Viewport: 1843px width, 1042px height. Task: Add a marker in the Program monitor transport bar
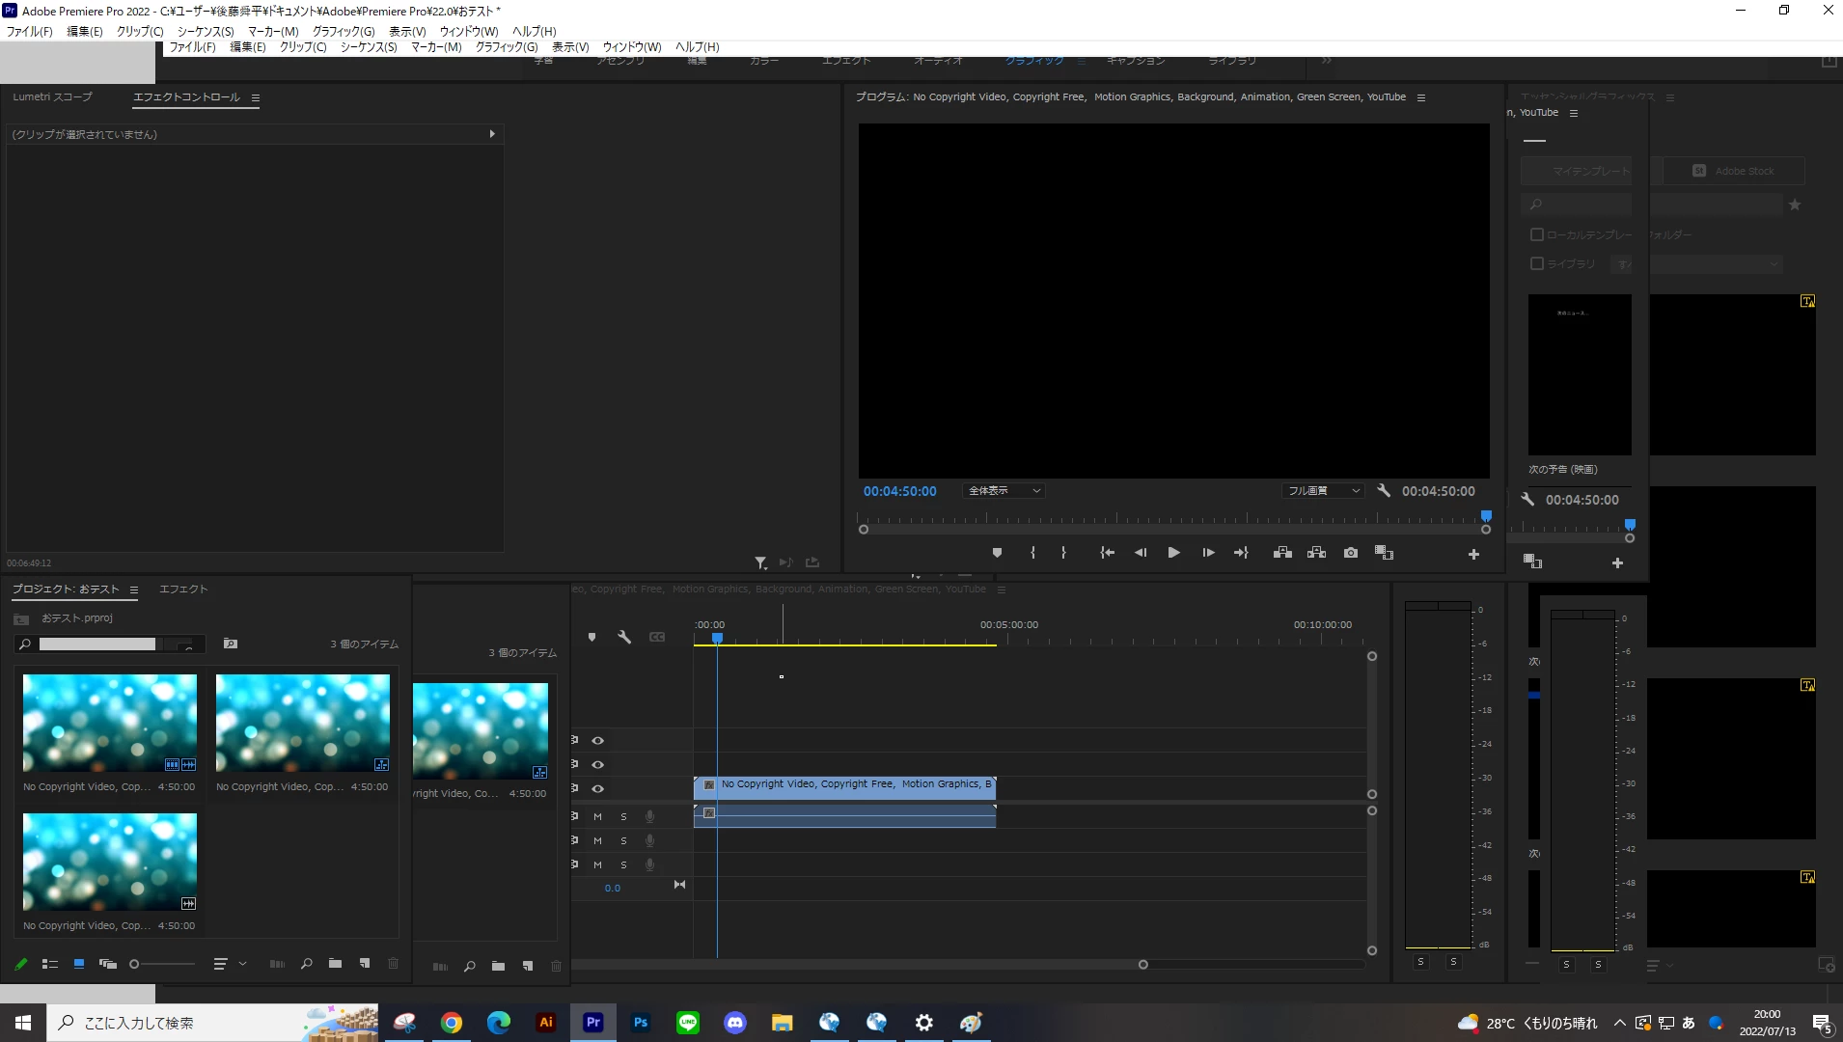(x=997, y=553)
